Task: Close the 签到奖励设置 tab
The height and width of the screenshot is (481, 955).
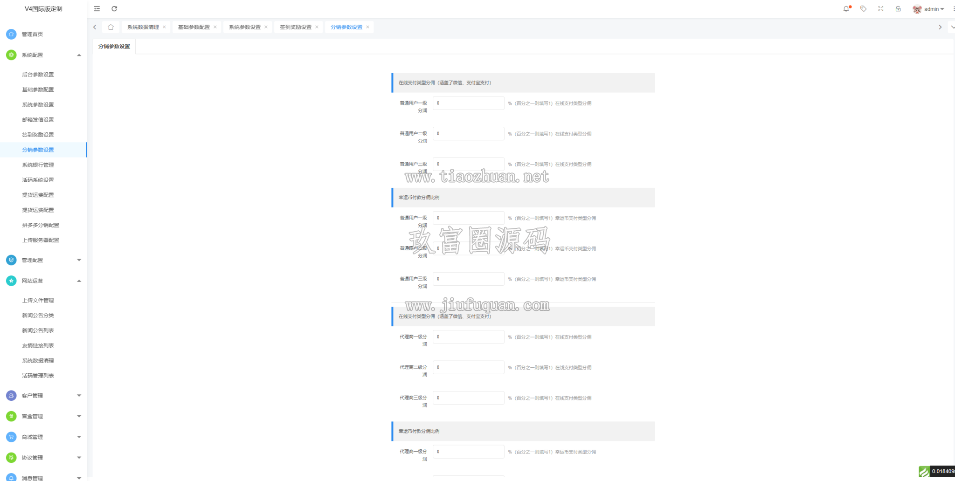Action: click(317, 27)
